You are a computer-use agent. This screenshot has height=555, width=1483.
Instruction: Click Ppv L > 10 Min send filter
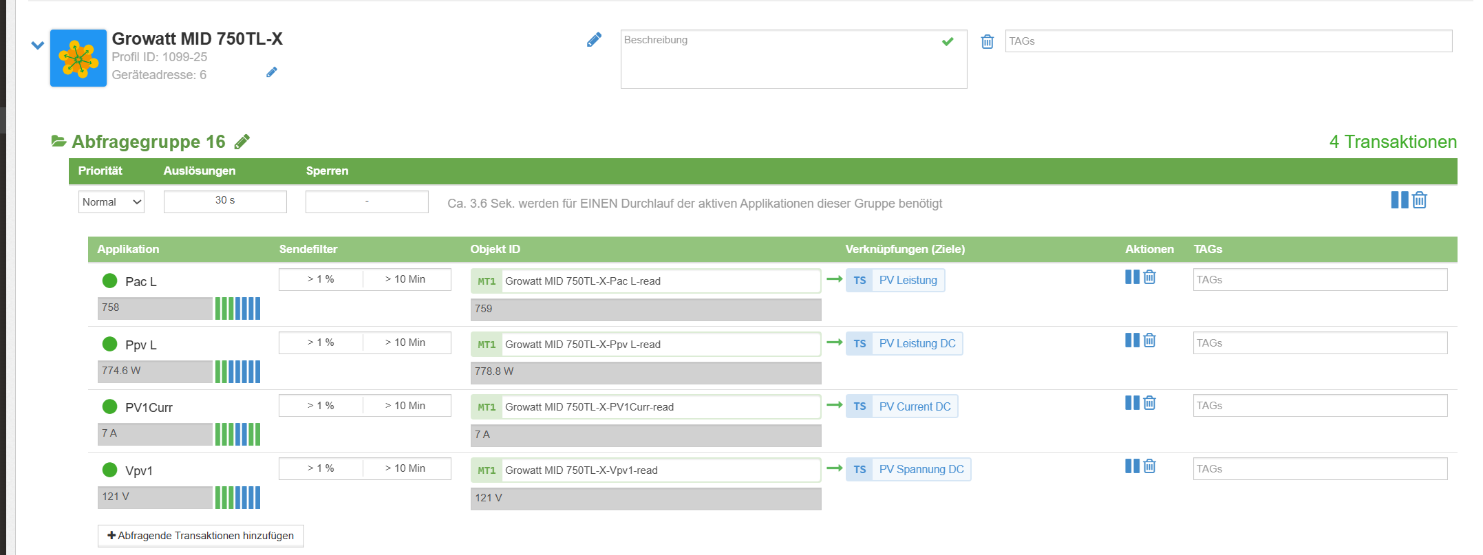click(x=405, y=342)
